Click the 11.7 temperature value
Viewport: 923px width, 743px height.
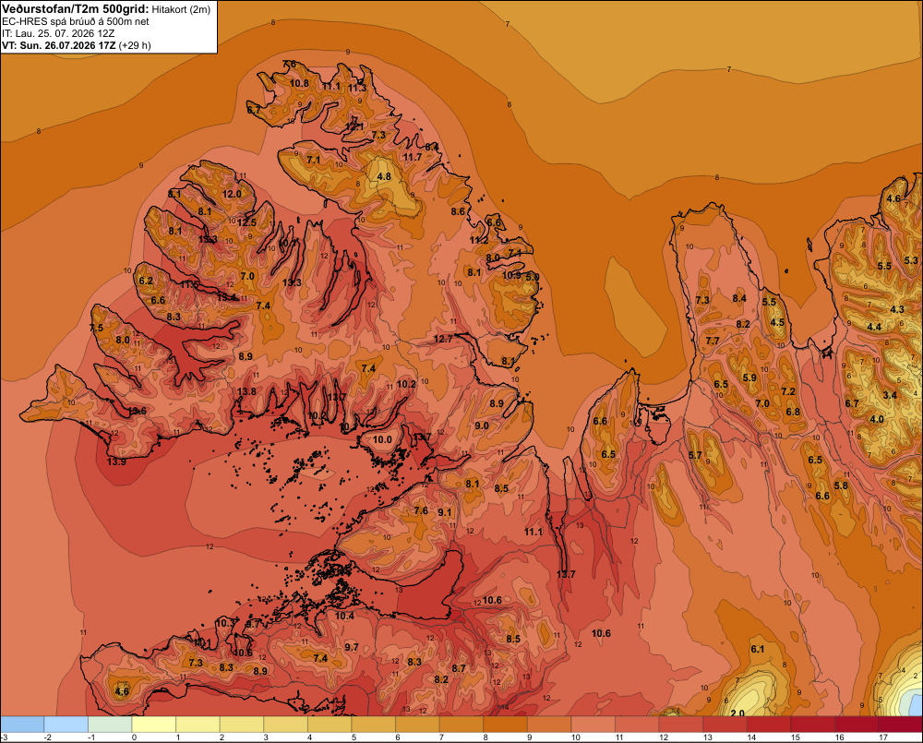(x=413, y=157)
